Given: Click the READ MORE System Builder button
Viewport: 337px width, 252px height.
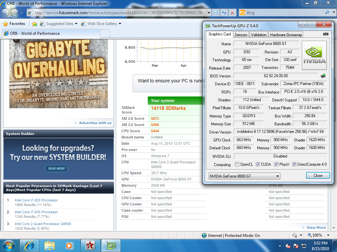Looking at the screenshot, I should pyautogui.click(x=57, y=168).
